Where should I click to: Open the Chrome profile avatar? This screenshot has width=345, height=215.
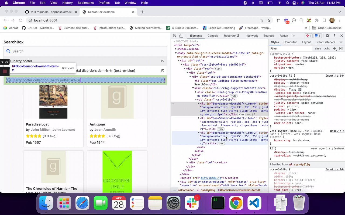332,20
